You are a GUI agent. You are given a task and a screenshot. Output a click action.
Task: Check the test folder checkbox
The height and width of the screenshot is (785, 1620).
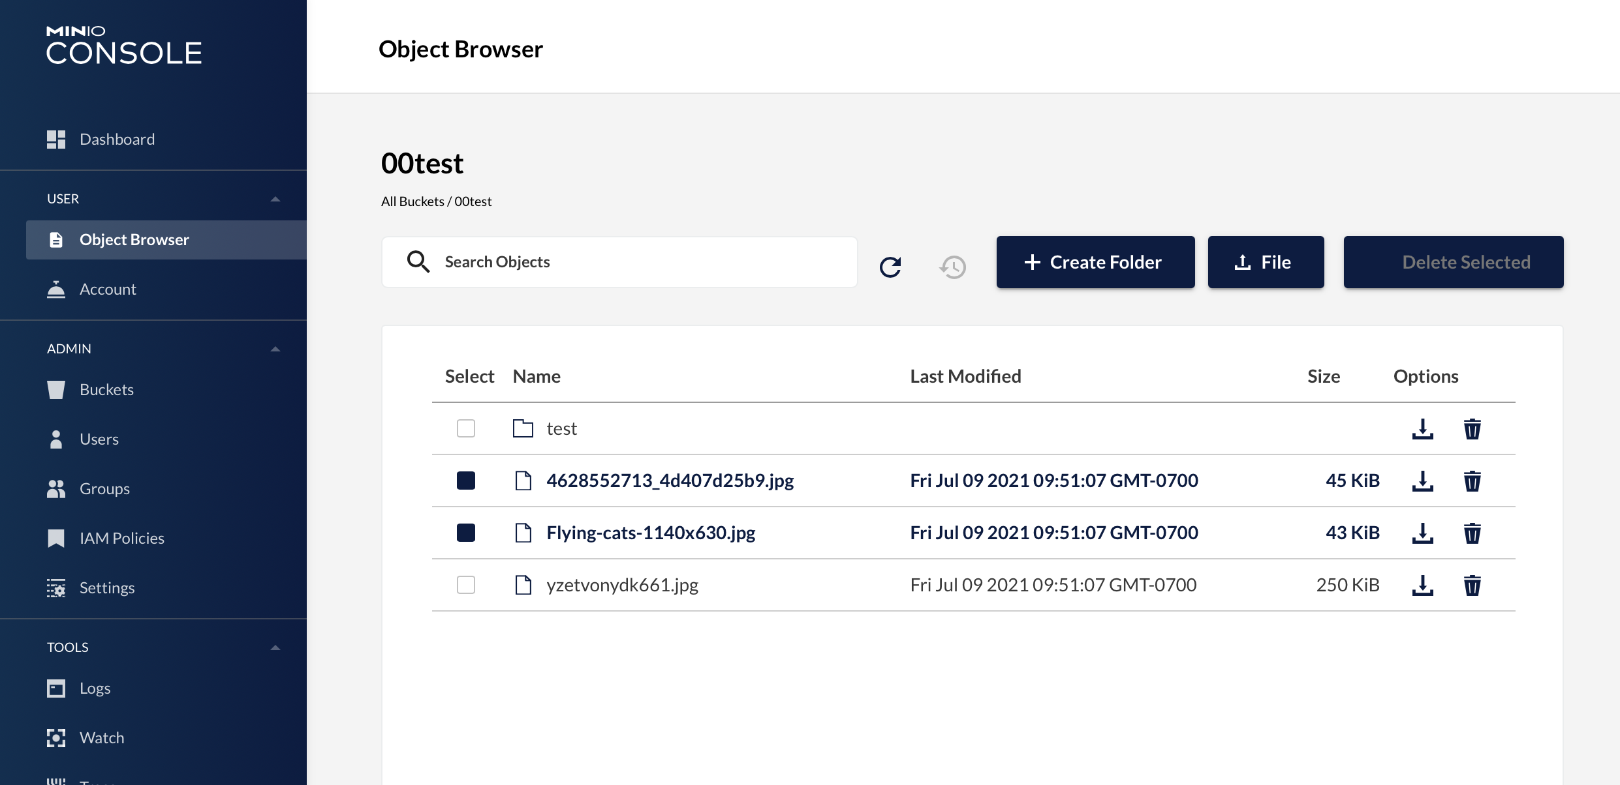pyautogui.click(x=466, y=428)
